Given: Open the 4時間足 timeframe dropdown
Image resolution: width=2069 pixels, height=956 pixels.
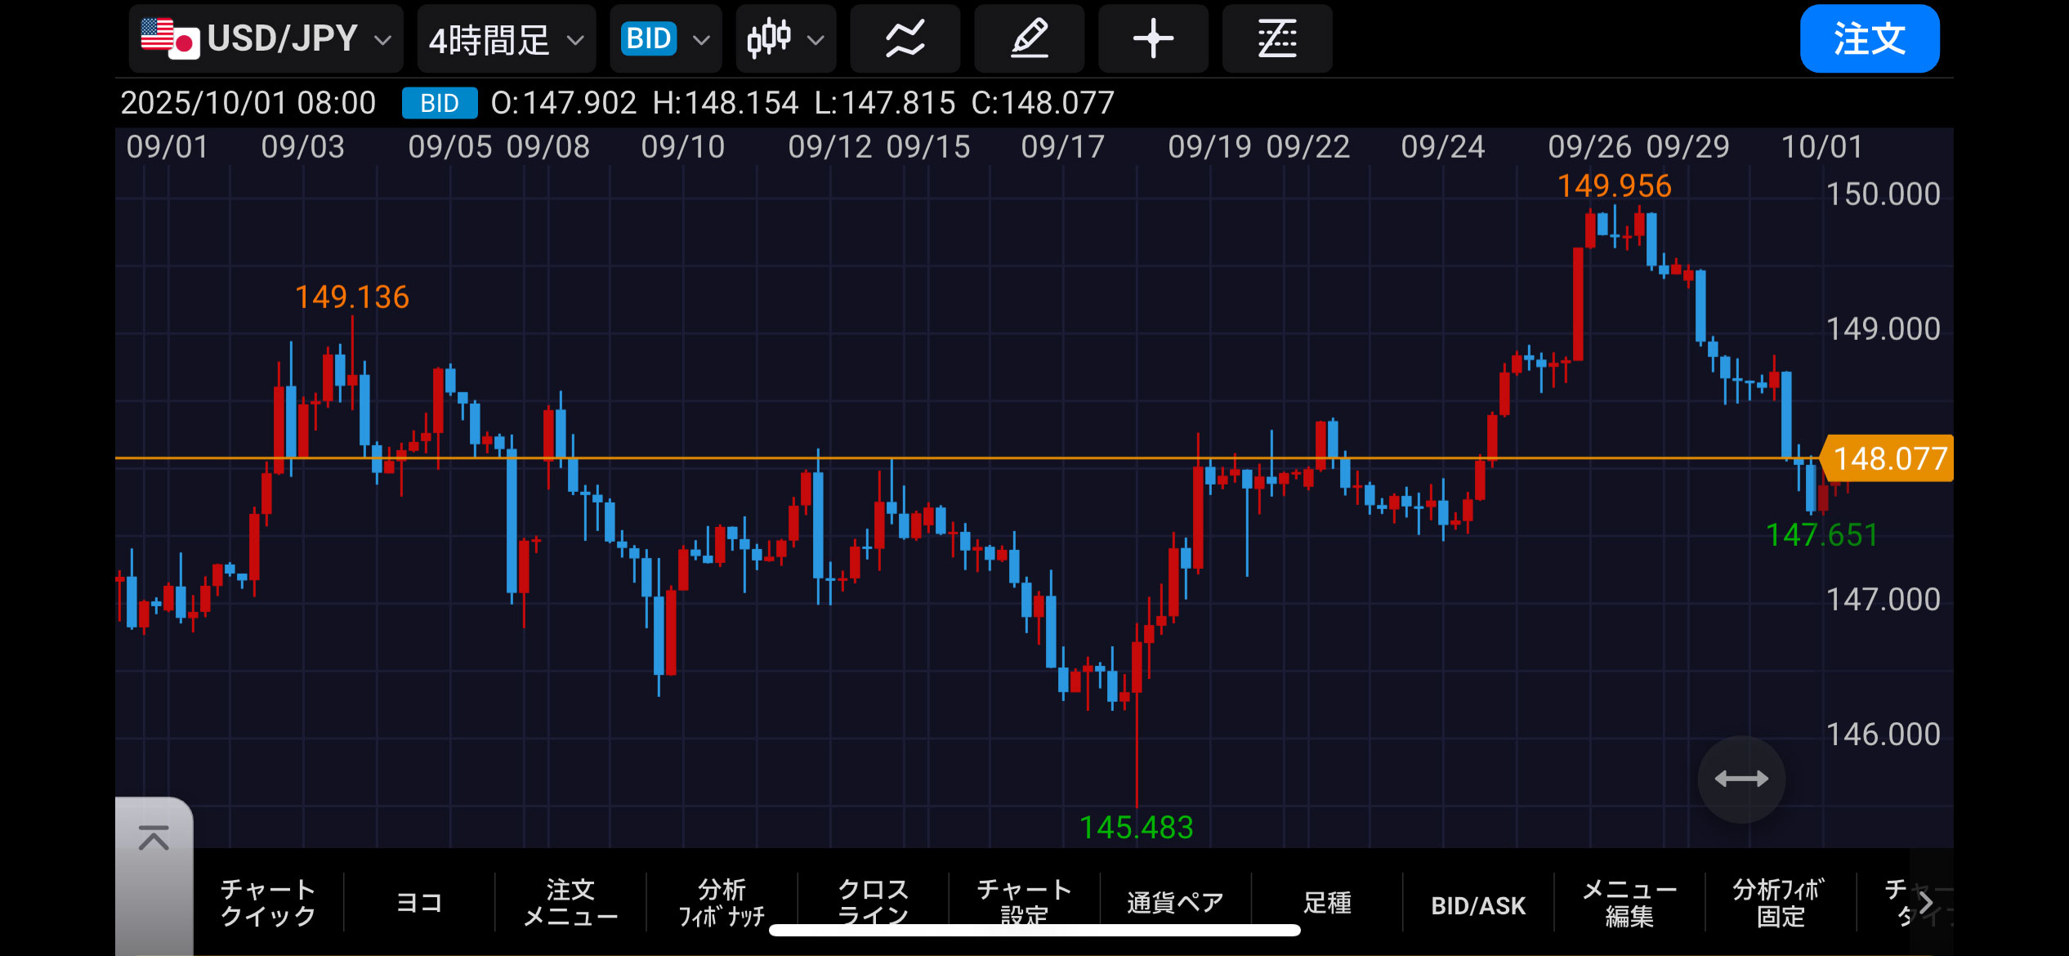Looking at the screenshot, I should tap(506, 39).
